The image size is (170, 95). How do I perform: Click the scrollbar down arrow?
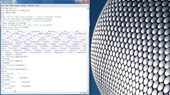pos(88,90)
